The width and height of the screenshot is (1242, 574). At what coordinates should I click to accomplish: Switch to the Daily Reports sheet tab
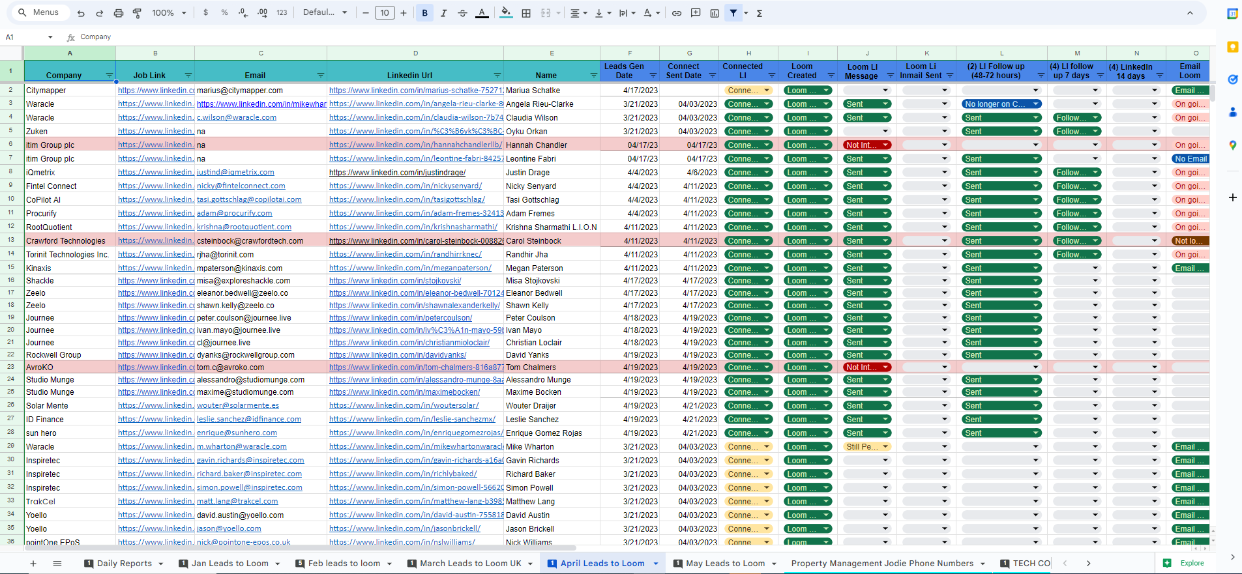124,564
